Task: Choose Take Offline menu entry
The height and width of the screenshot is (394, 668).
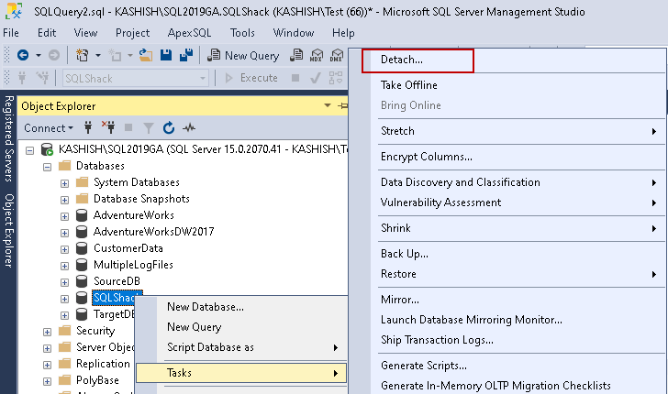Action: [x=408, y=85]
